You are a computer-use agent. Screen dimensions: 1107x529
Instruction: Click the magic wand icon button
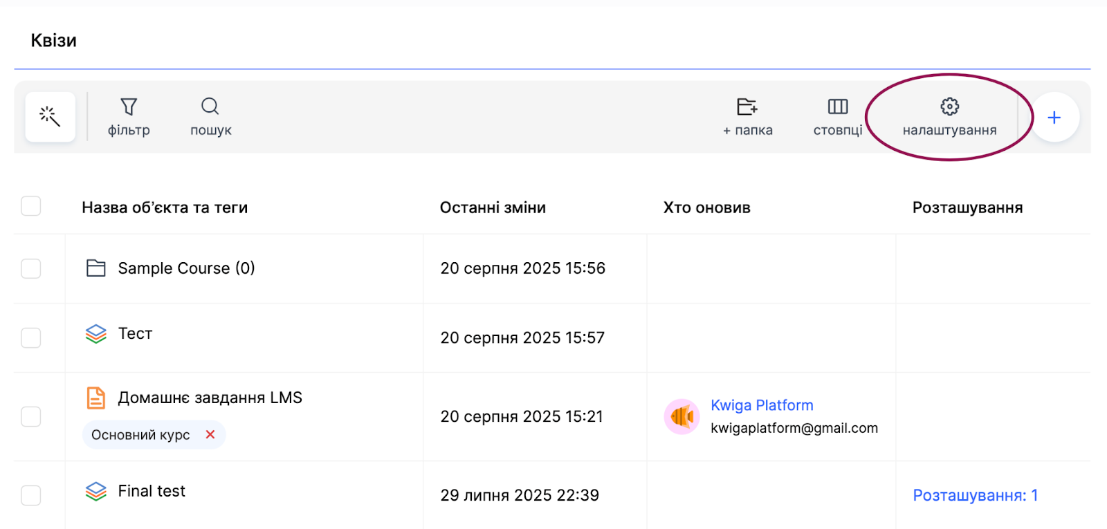point(50,117)
